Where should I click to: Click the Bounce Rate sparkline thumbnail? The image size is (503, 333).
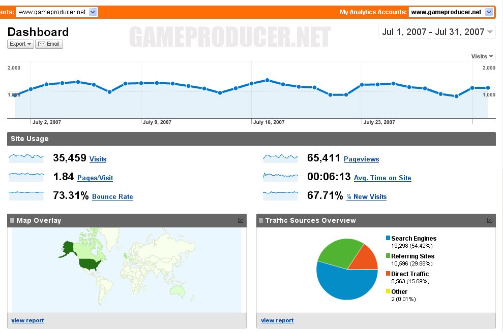pyautogui.click(x=26, y=195)
